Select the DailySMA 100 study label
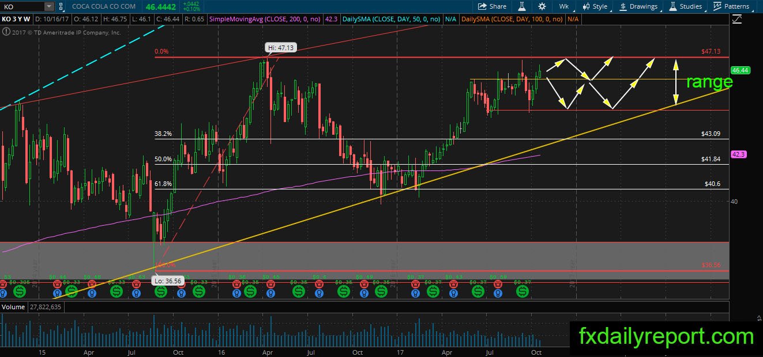Image resolution: width=763 pixels, height=357 pixels. (x=512, y=19)
